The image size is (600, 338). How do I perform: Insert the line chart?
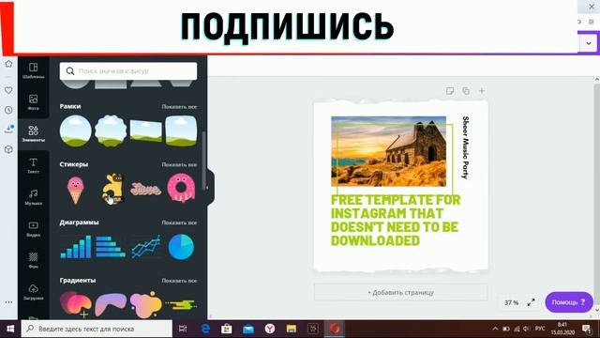click(x=146, y=247)
